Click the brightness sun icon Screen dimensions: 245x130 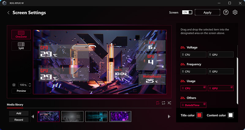pos(14,85)
